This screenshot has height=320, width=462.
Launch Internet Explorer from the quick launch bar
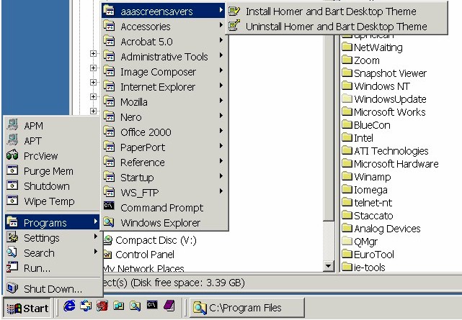tap(69, 306)
